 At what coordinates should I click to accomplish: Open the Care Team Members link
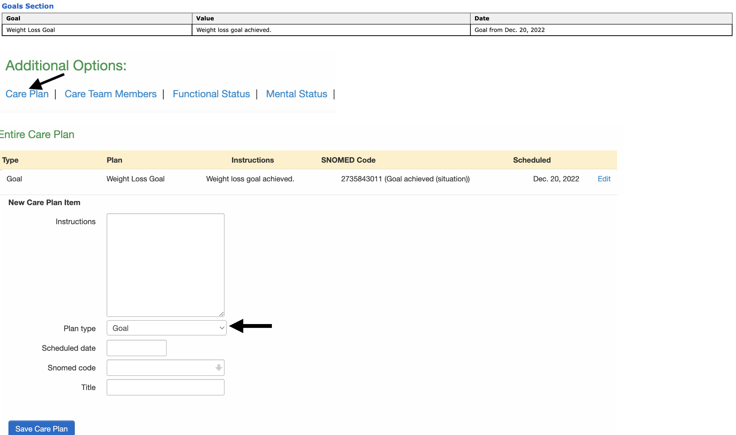[110, 94]
